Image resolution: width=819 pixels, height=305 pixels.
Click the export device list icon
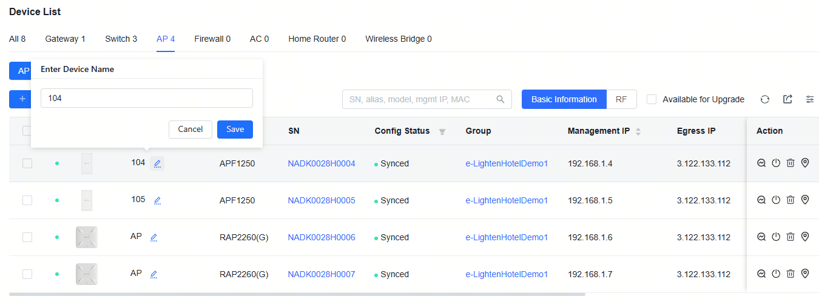(x=787, y=99)
